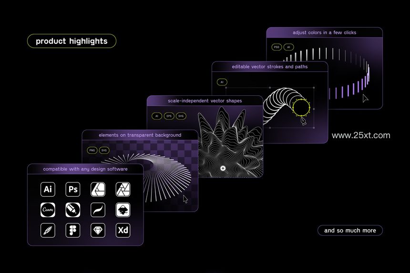Viewport: 410px width, 273px height.
Task: Select "compatible with any design software" title
Action: (85, 169)
